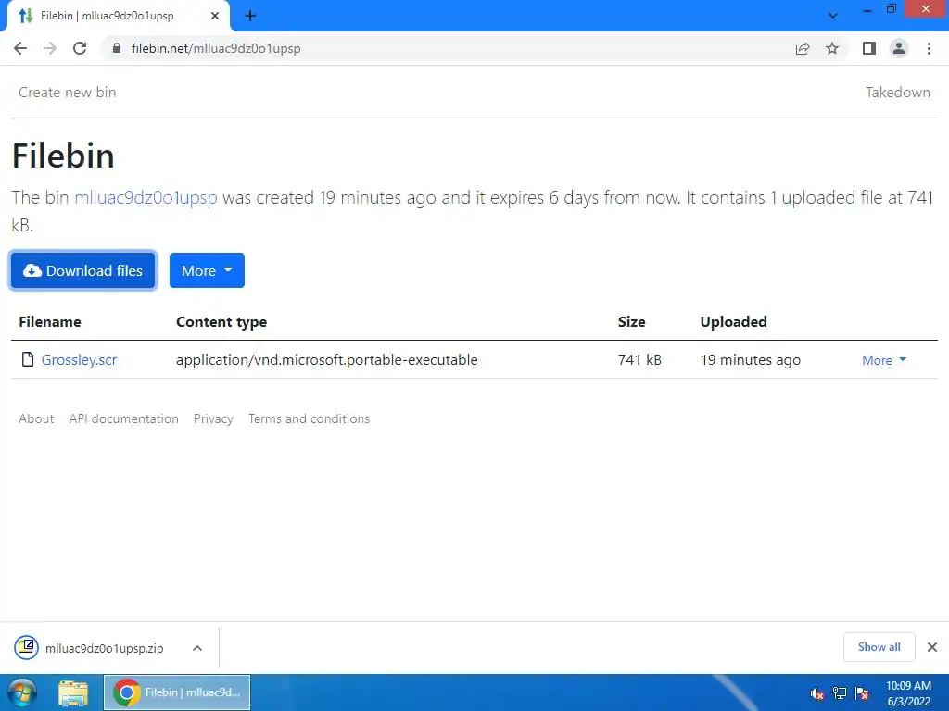Image resolution: width=949 pixels, height=711 pixels.
Task: Open the tab search chevron
Action: point(833,16)
